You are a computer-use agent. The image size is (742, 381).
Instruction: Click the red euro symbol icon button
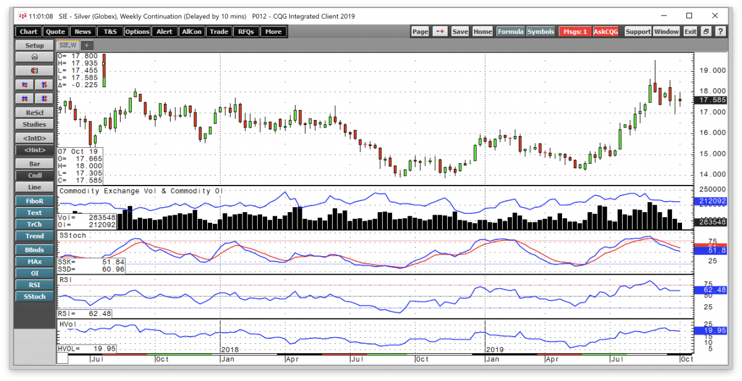pyautogui.click(x=35, y=71)
